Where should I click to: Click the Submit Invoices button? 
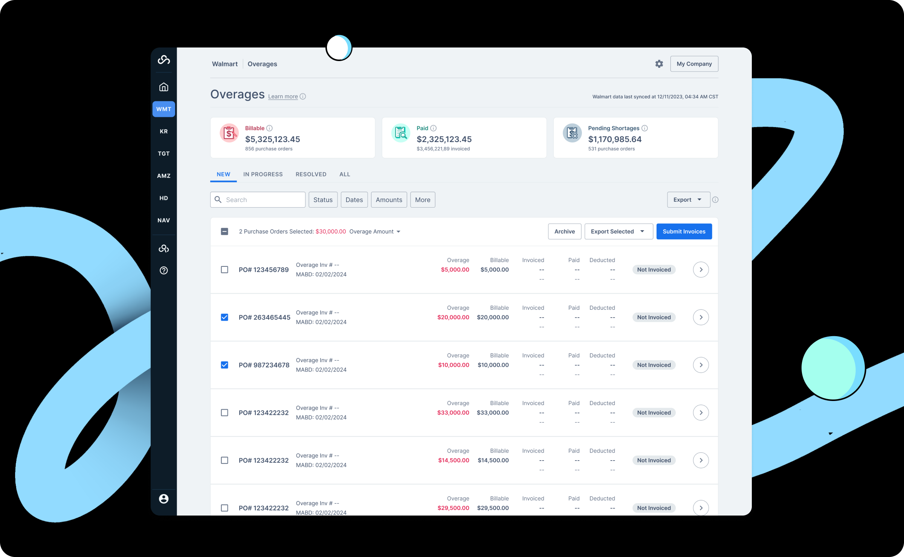(x=684, y=231)
